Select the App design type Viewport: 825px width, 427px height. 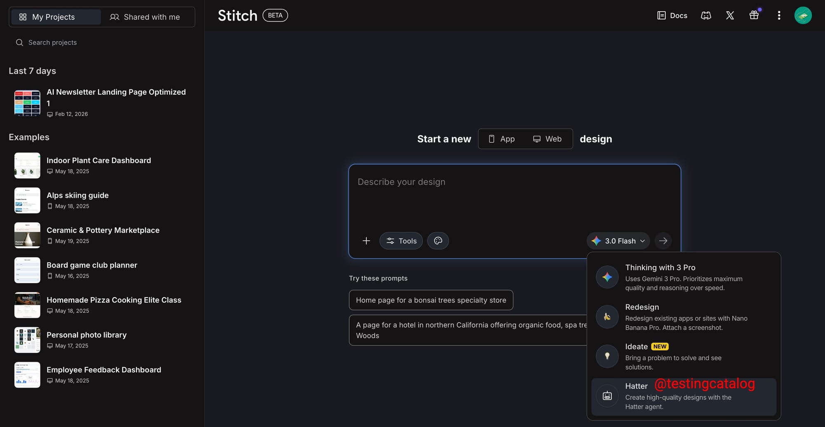pyautogui.click(x=502, y=139)
